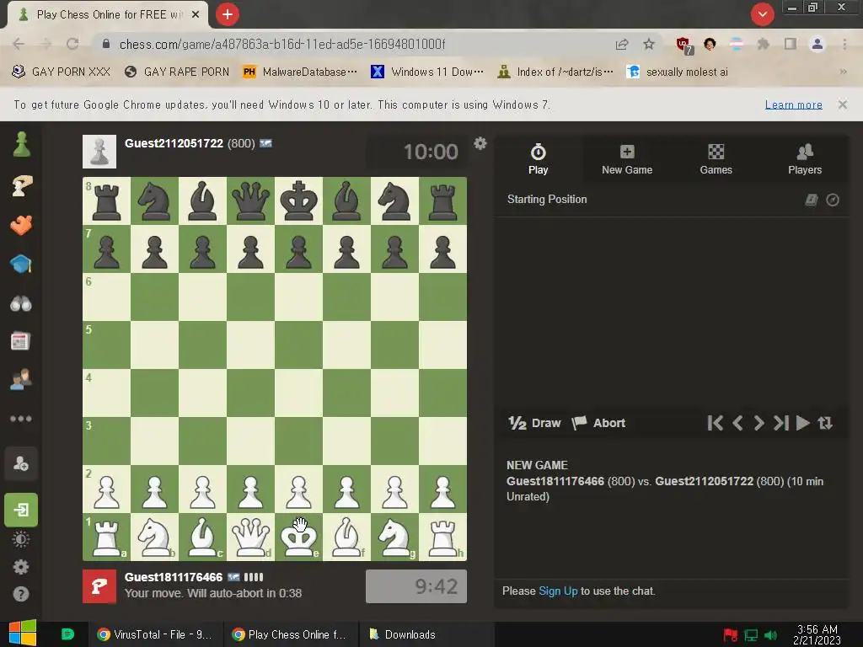
Task: Close the Play Chess Online tab
Action: point(196,14)
